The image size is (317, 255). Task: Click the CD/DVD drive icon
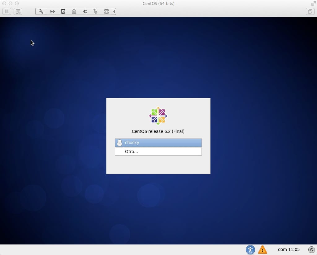point(74,11)
